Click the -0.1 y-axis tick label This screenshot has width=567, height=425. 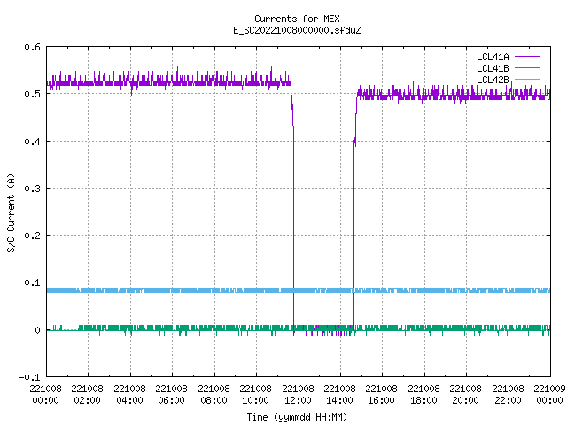click(29, 377)
